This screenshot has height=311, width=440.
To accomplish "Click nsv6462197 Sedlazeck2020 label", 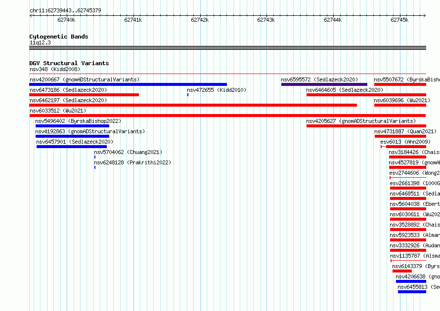I will point(68,100).
